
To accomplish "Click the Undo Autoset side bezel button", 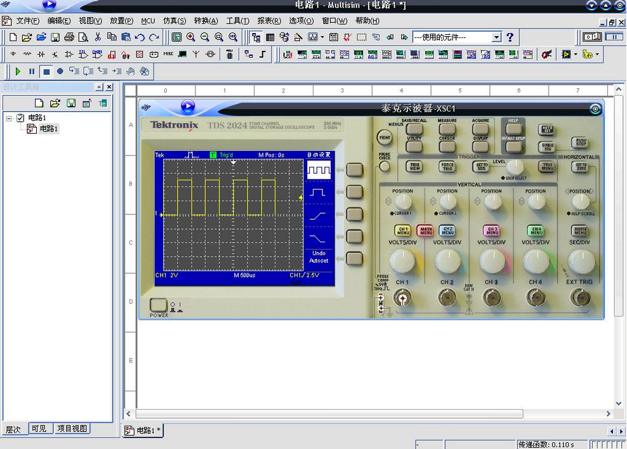I will pos(354,259).
